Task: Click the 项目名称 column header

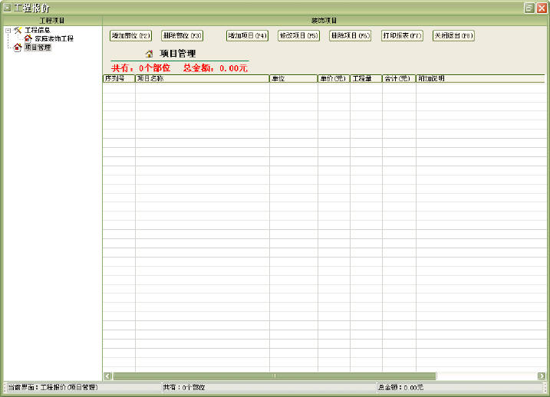Action: pyautogui.click(x=202, y=78)
